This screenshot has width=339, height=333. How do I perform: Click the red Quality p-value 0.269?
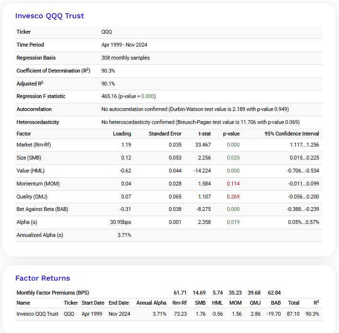coord(233,197)
